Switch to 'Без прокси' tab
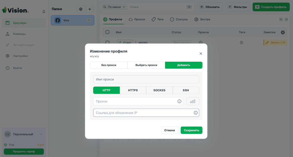This screenshot has height=157, width=293. click(x=109, y=65)
